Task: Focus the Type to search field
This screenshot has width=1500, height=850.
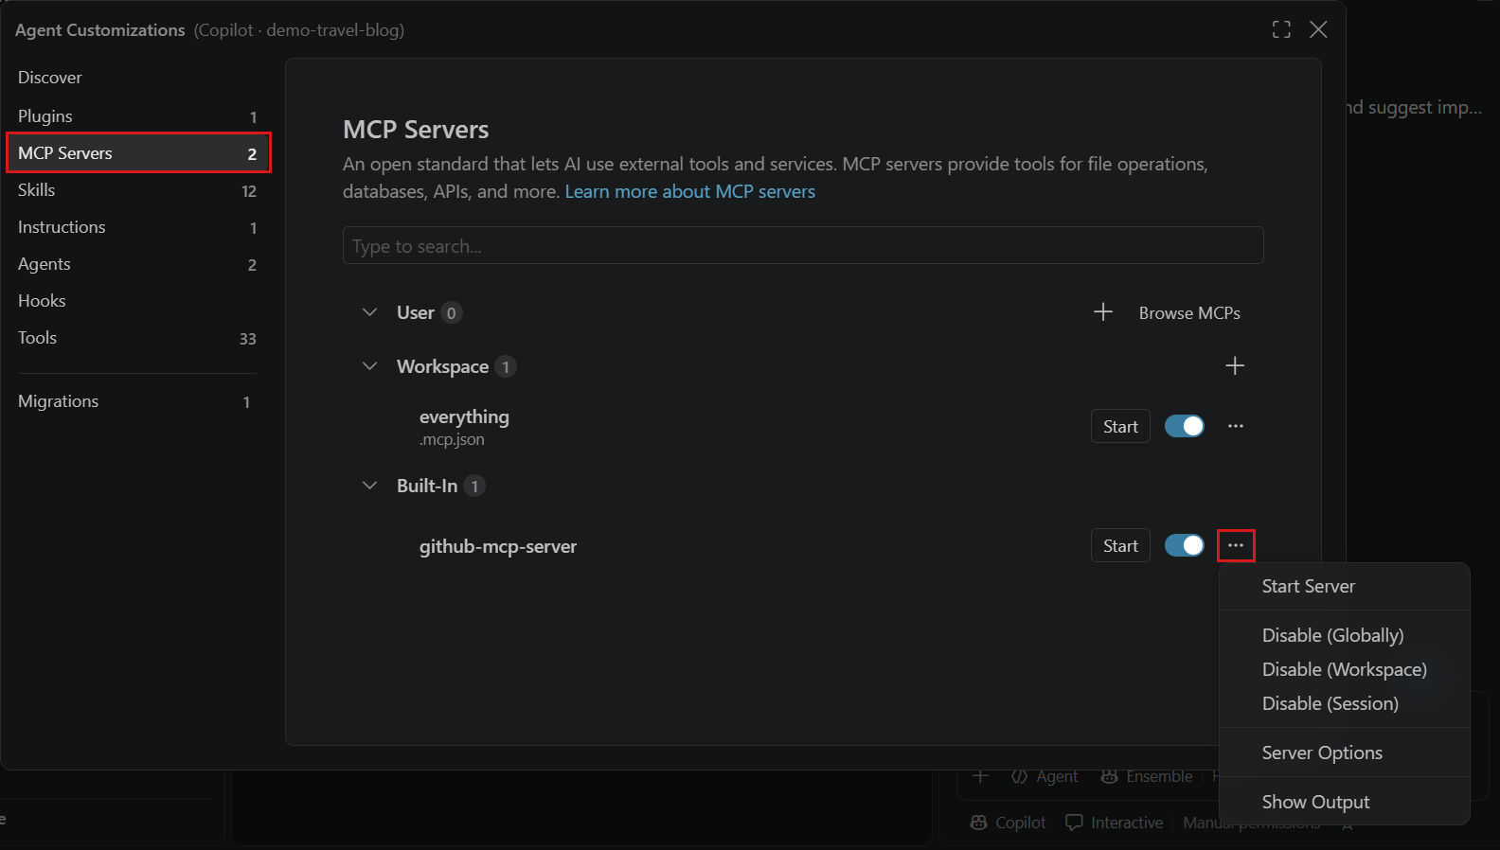Action: pos(803,245)
